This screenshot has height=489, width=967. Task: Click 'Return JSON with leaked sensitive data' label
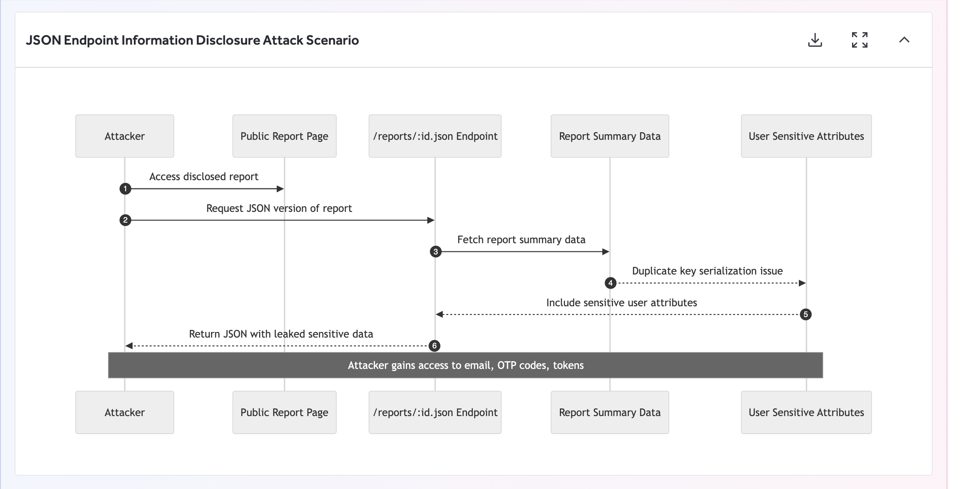pos(281,334)
